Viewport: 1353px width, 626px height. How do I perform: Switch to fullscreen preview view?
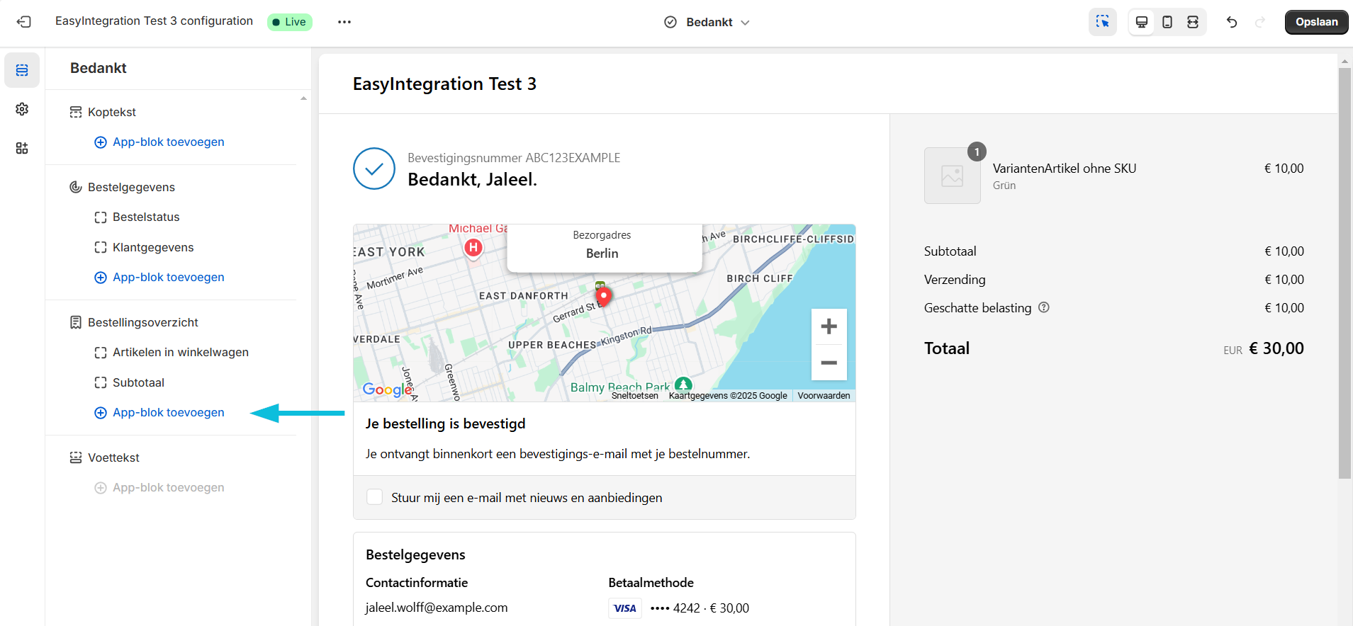[1193, 22]
